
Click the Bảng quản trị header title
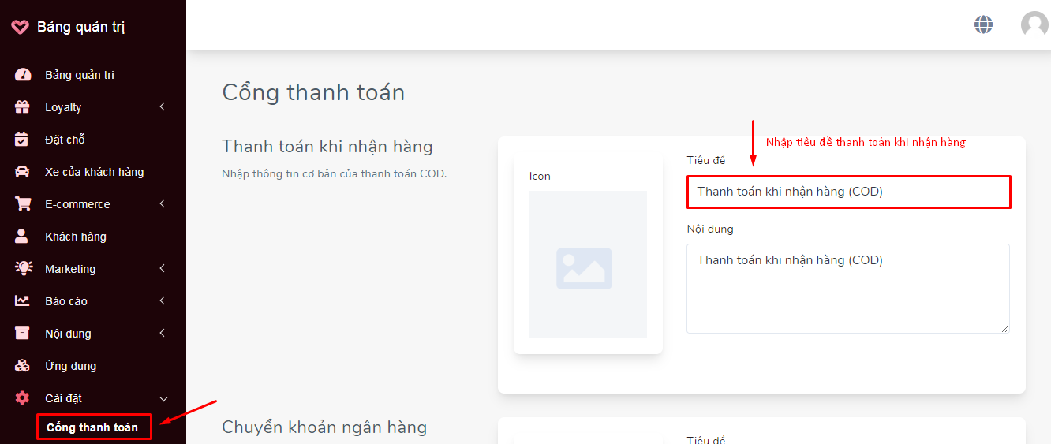80,27
